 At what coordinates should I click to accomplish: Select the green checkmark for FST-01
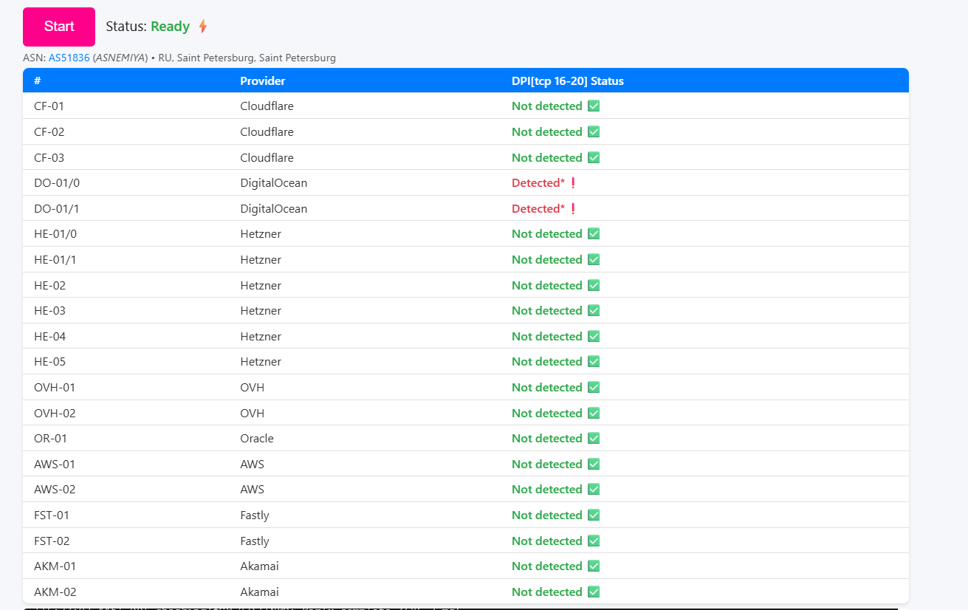[x=594, y=515]
